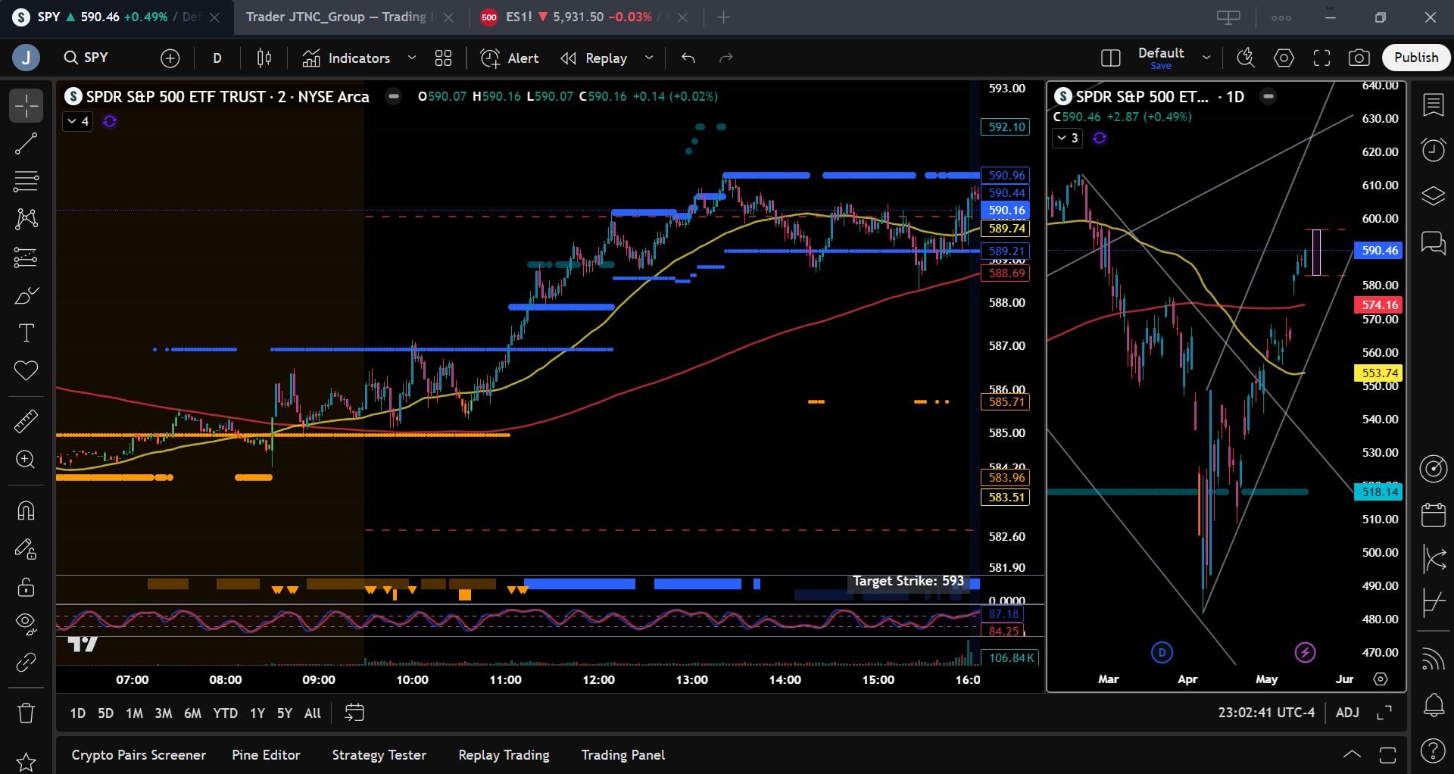Viewport: 1454px width, 774px height.
Task: Select the ruler measure tool
Action: pyautogui.click(x=26, y=421)
